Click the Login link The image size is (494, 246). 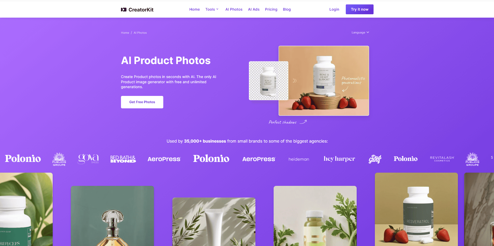tap(334, 9)
